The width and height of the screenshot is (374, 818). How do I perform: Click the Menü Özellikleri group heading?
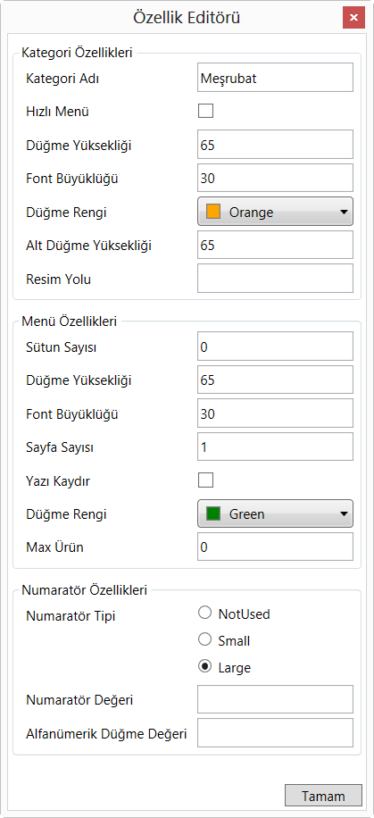[x=69, y=321]
